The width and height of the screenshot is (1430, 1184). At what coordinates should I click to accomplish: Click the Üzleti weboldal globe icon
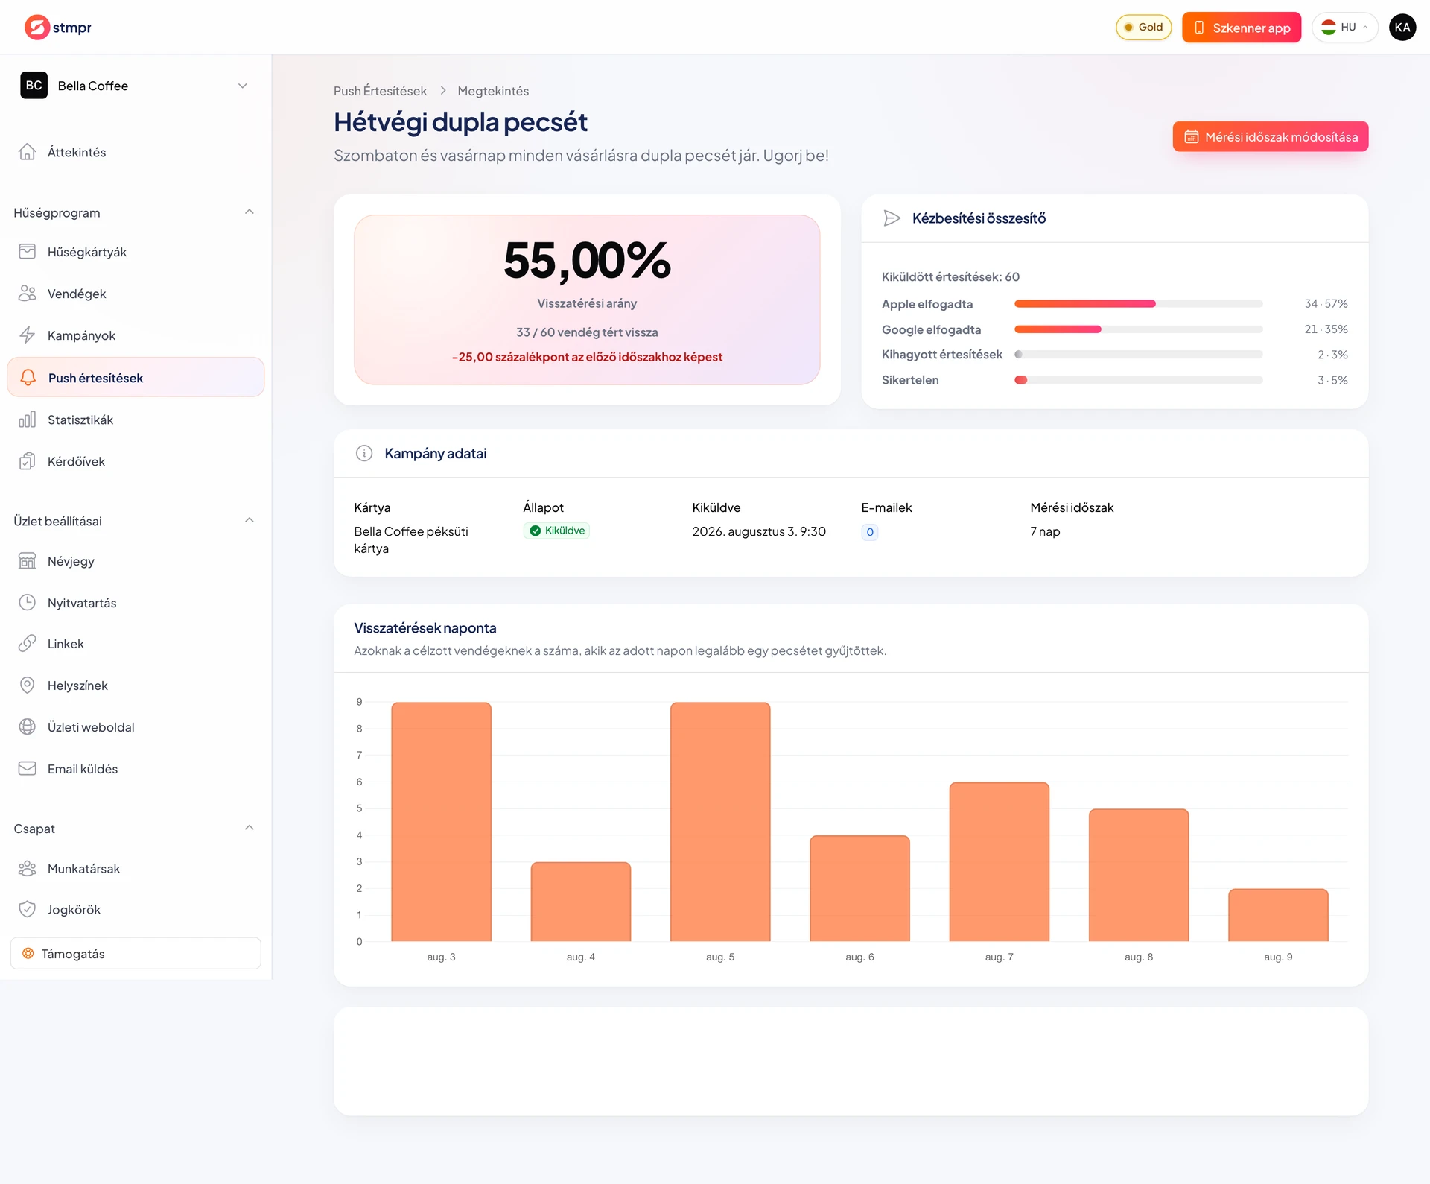28,727
